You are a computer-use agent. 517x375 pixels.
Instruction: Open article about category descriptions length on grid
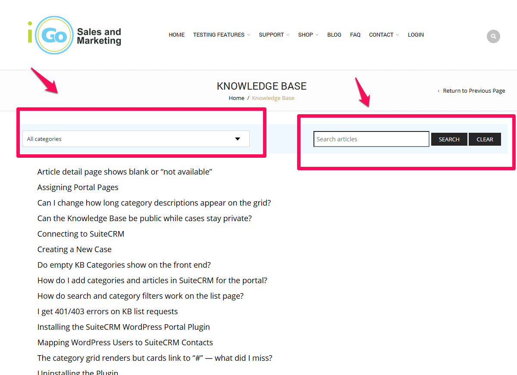point(154,203)
